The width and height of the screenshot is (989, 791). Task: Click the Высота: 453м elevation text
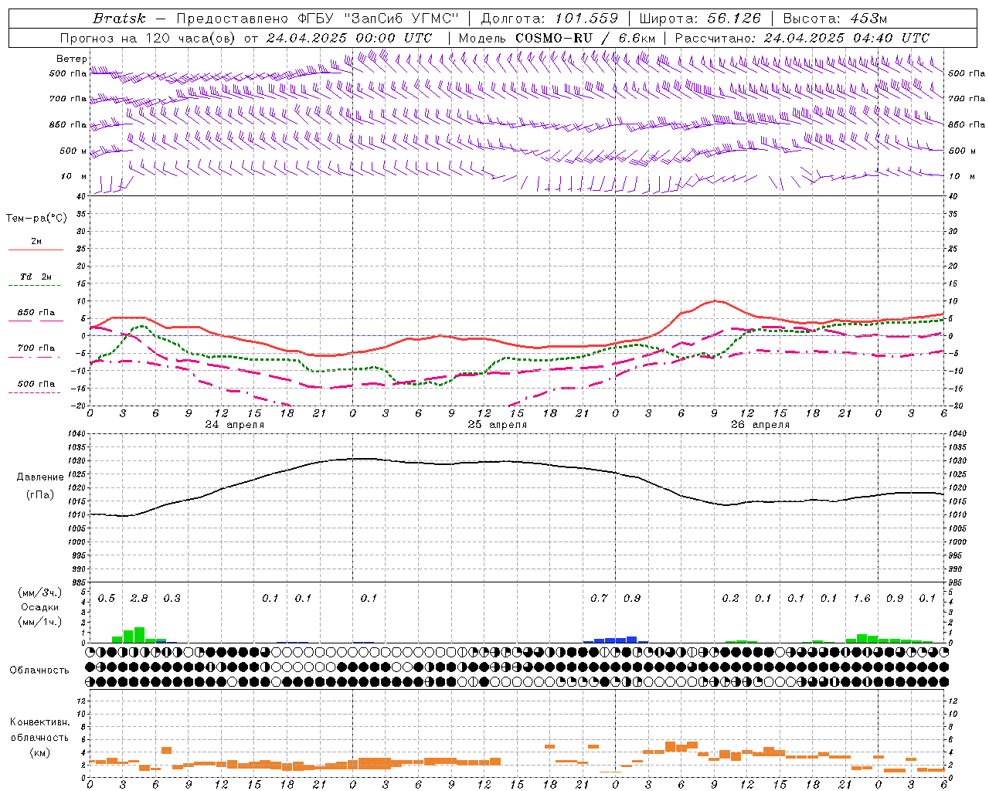click(x=835, y=19)
